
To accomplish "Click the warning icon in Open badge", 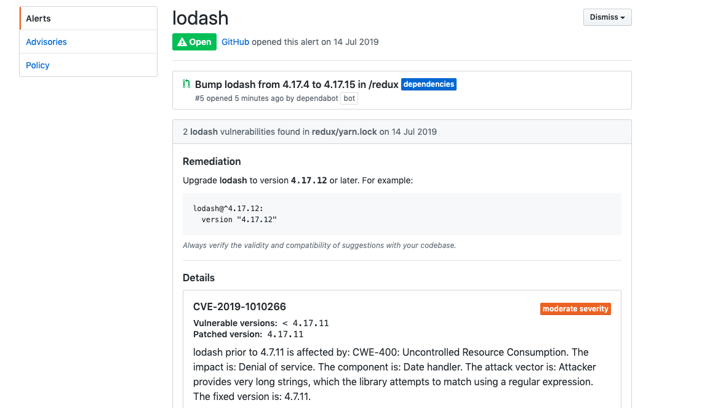I will pos(182,42).
